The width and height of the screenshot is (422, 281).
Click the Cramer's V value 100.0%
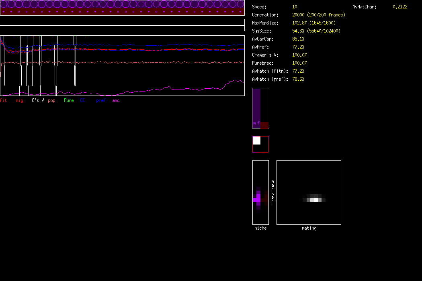coord(299,55)
